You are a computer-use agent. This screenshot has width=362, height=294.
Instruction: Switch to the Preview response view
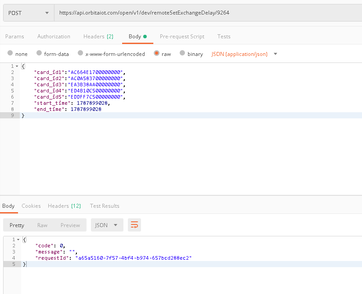(70, 225)
